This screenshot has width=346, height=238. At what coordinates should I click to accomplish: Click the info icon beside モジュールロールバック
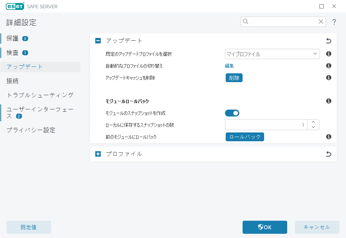click(328, 101)
